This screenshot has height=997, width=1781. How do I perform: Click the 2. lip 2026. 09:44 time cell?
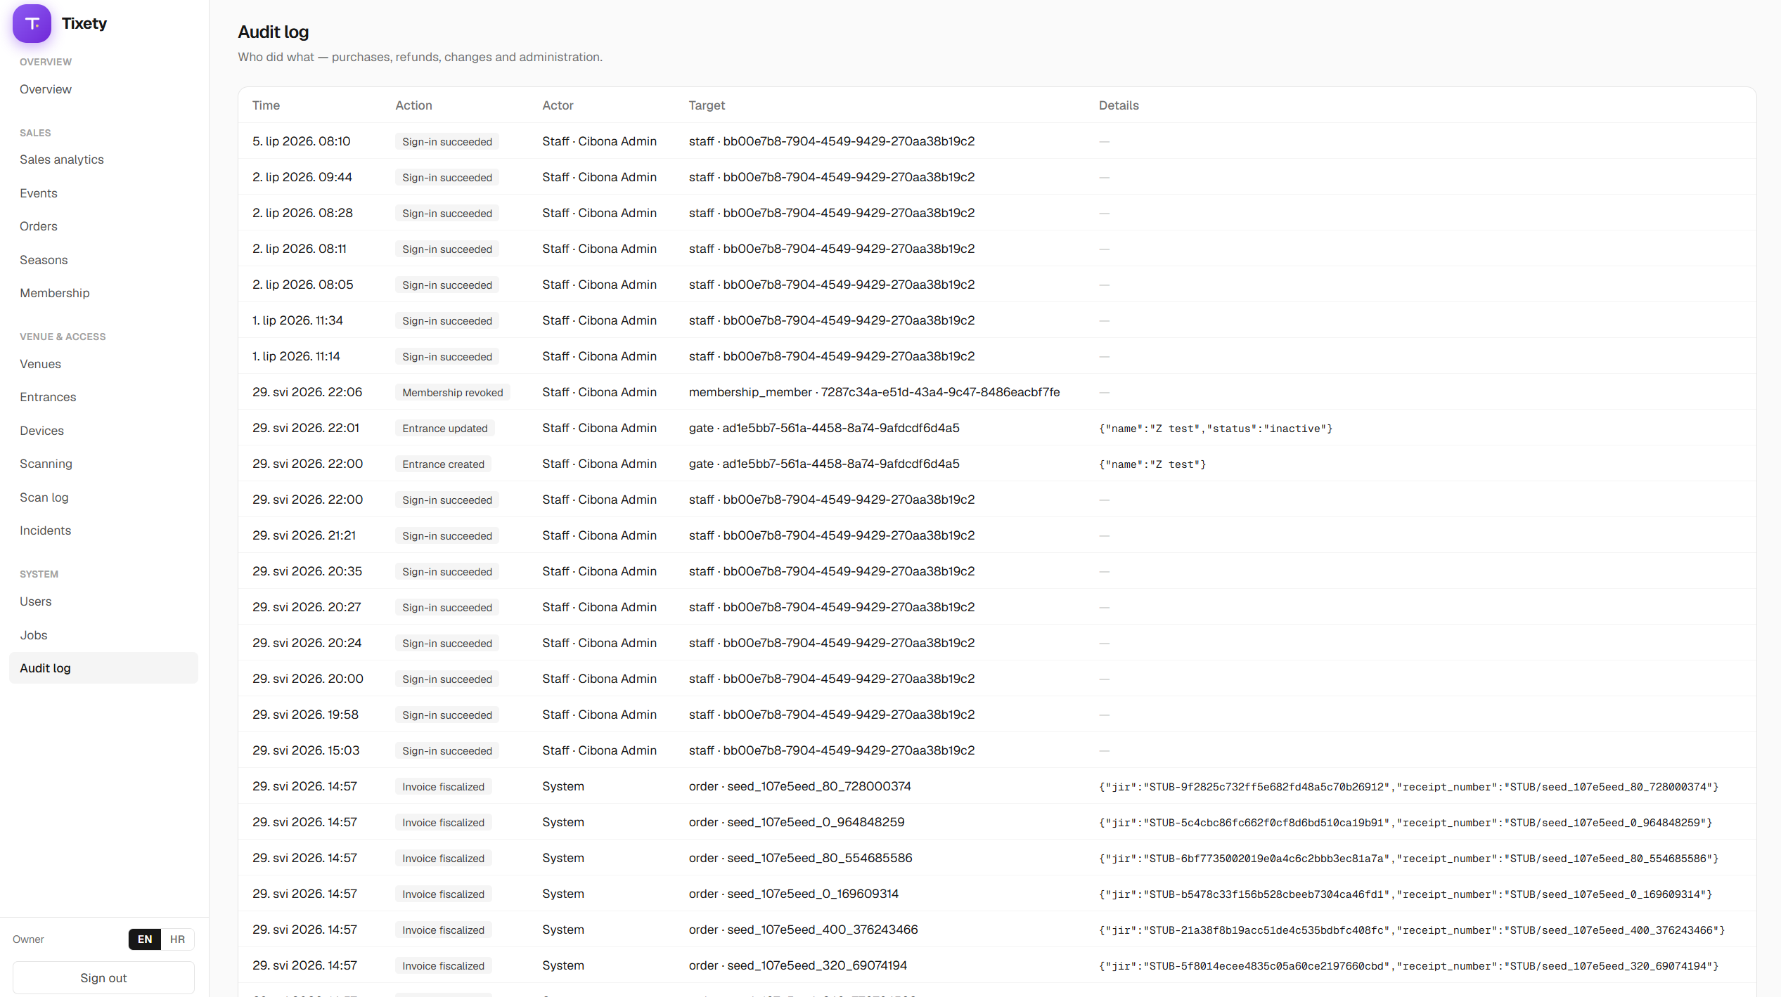302,177
